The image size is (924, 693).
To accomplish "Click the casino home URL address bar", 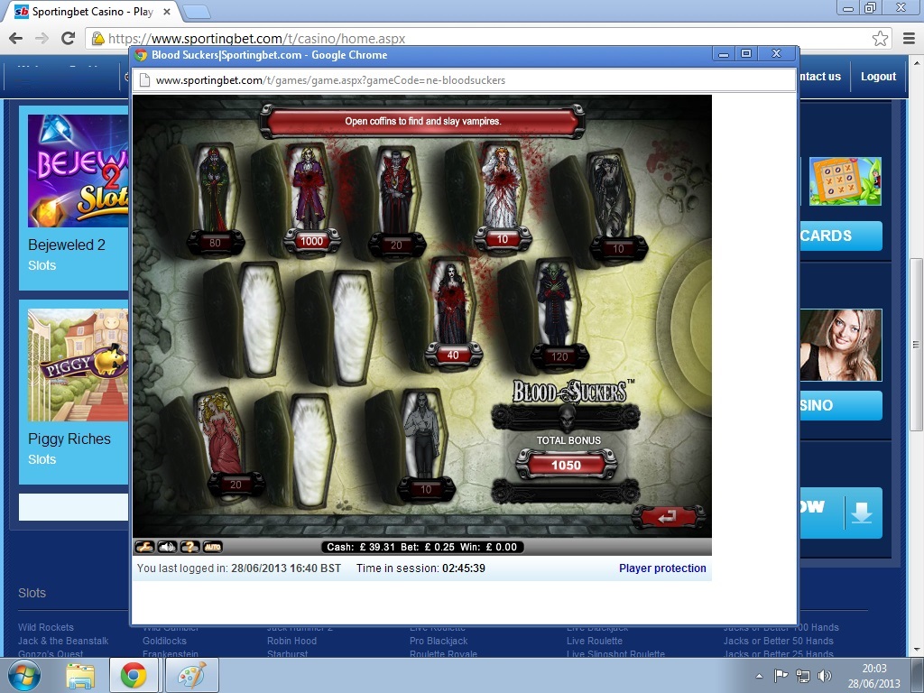I will pos(451,39).
